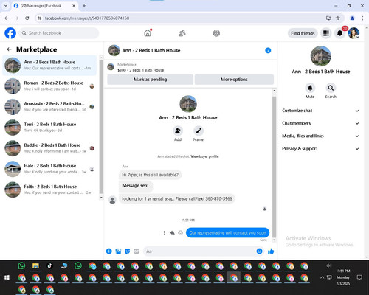
Task: Click the Aa message input field
Action: coord(203,251)
